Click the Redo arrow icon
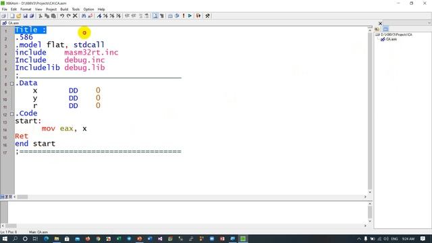 click(69, 16)
